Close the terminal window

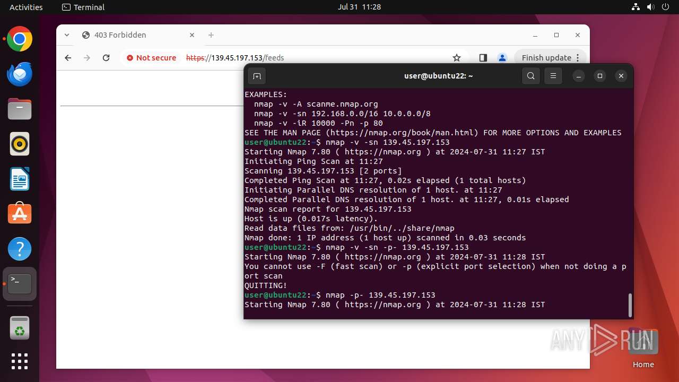(621, 76)
